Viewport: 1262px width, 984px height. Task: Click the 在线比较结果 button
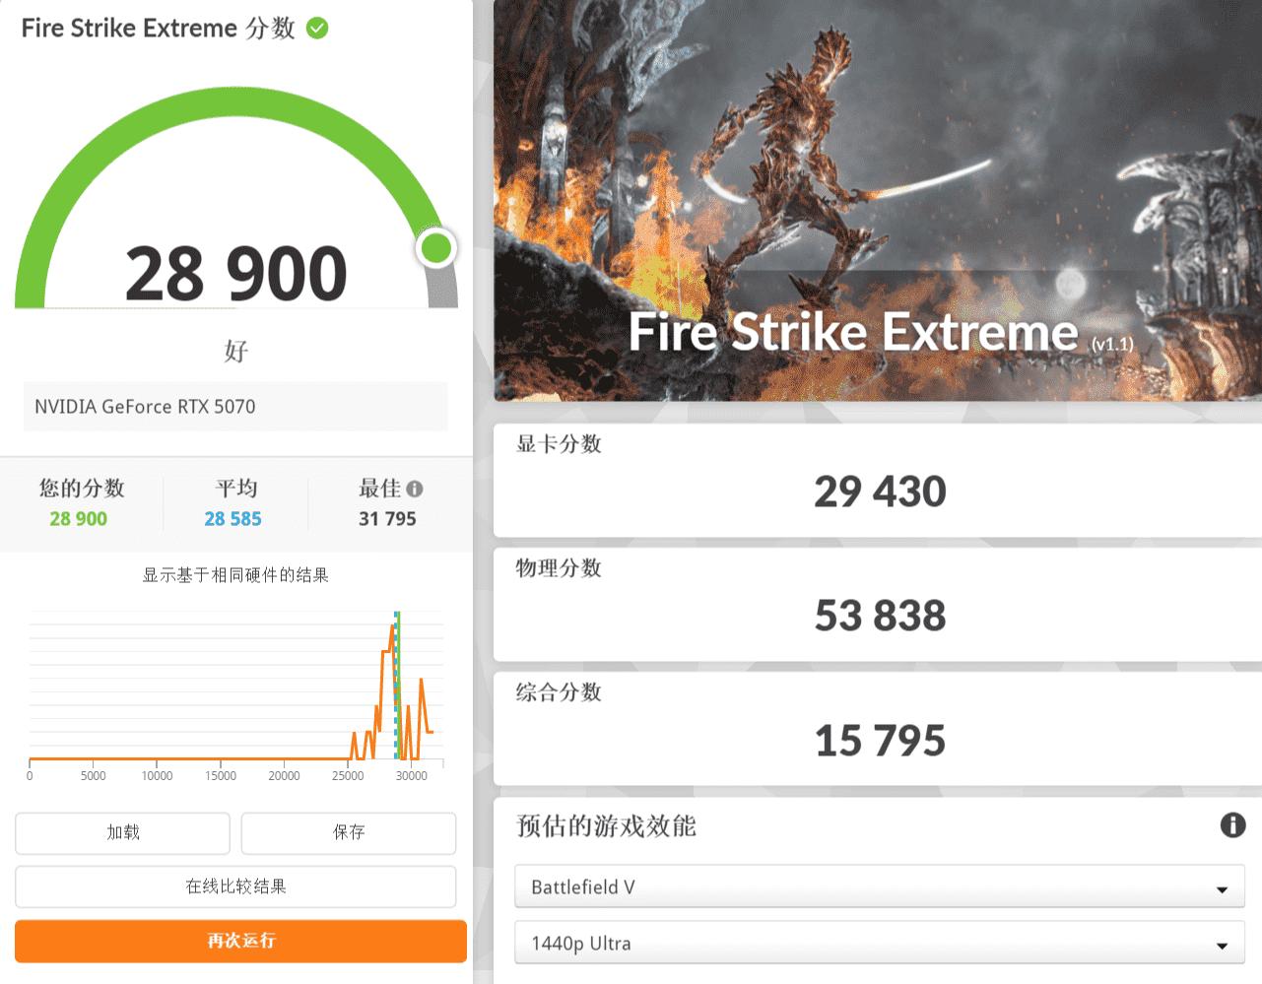[235, 886]
